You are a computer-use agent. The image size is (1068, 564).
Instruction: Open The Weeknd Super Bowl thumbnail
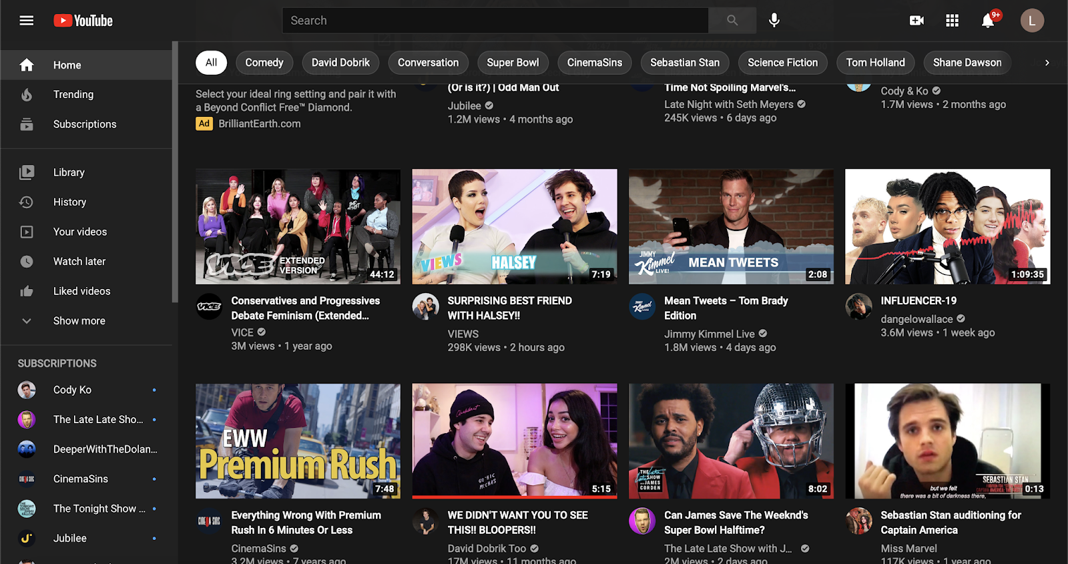(x=731, y=441)
